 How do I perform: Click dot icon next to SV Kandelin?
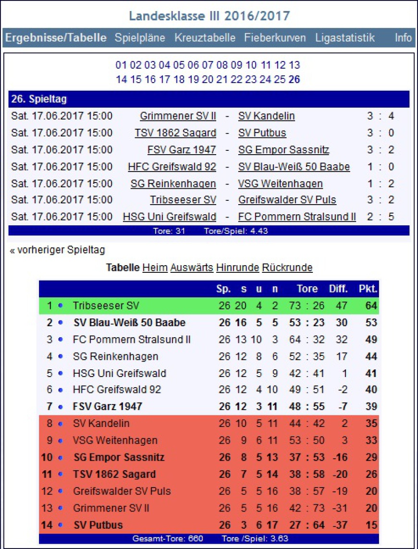[x=60, y=424]
